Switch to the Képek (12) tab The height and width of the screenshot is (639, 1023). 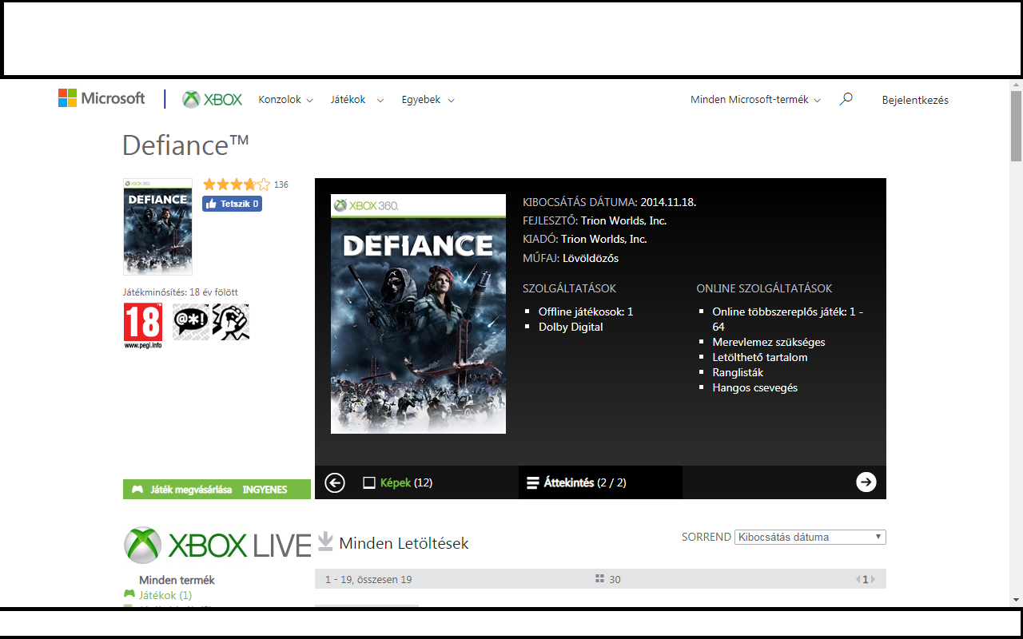(x=398, y=482)
